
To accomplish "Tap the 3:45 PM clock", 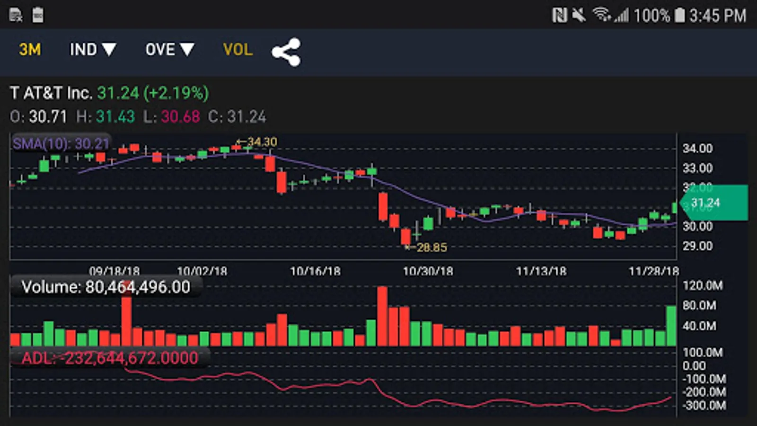I will point(718,16).
